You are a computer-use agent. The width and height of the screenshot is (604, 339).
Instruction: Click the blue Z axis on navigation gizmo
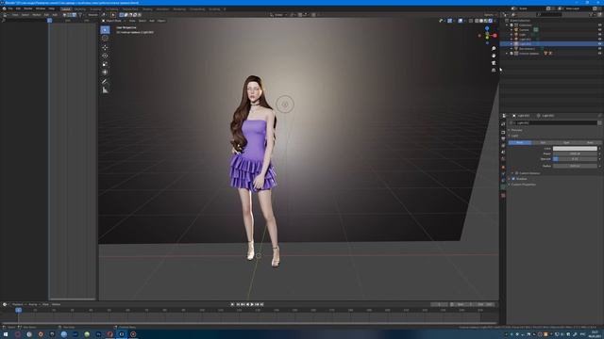(487, 28)
